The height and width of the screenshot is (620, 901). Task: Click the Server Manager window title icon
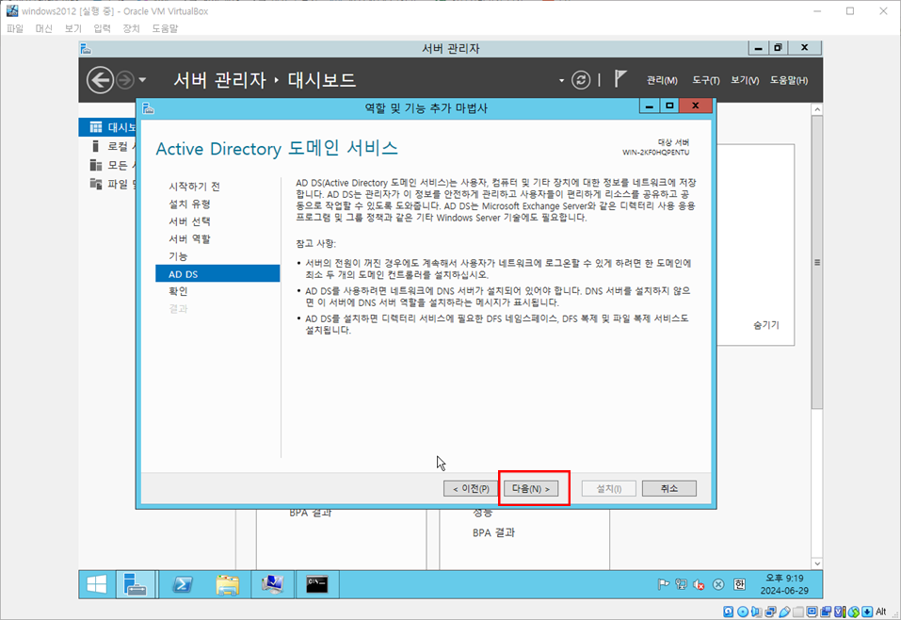(x=86, y=49)
